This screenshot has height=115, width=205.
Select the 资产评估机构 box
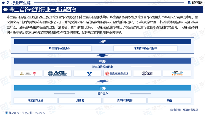tap(125, 100)
